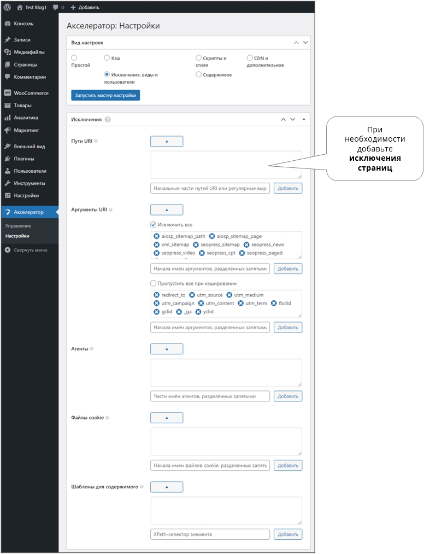Collapse the Аргументы URI list toggle
The width and height of the screenshot is (424, 554).
[167, 210]
